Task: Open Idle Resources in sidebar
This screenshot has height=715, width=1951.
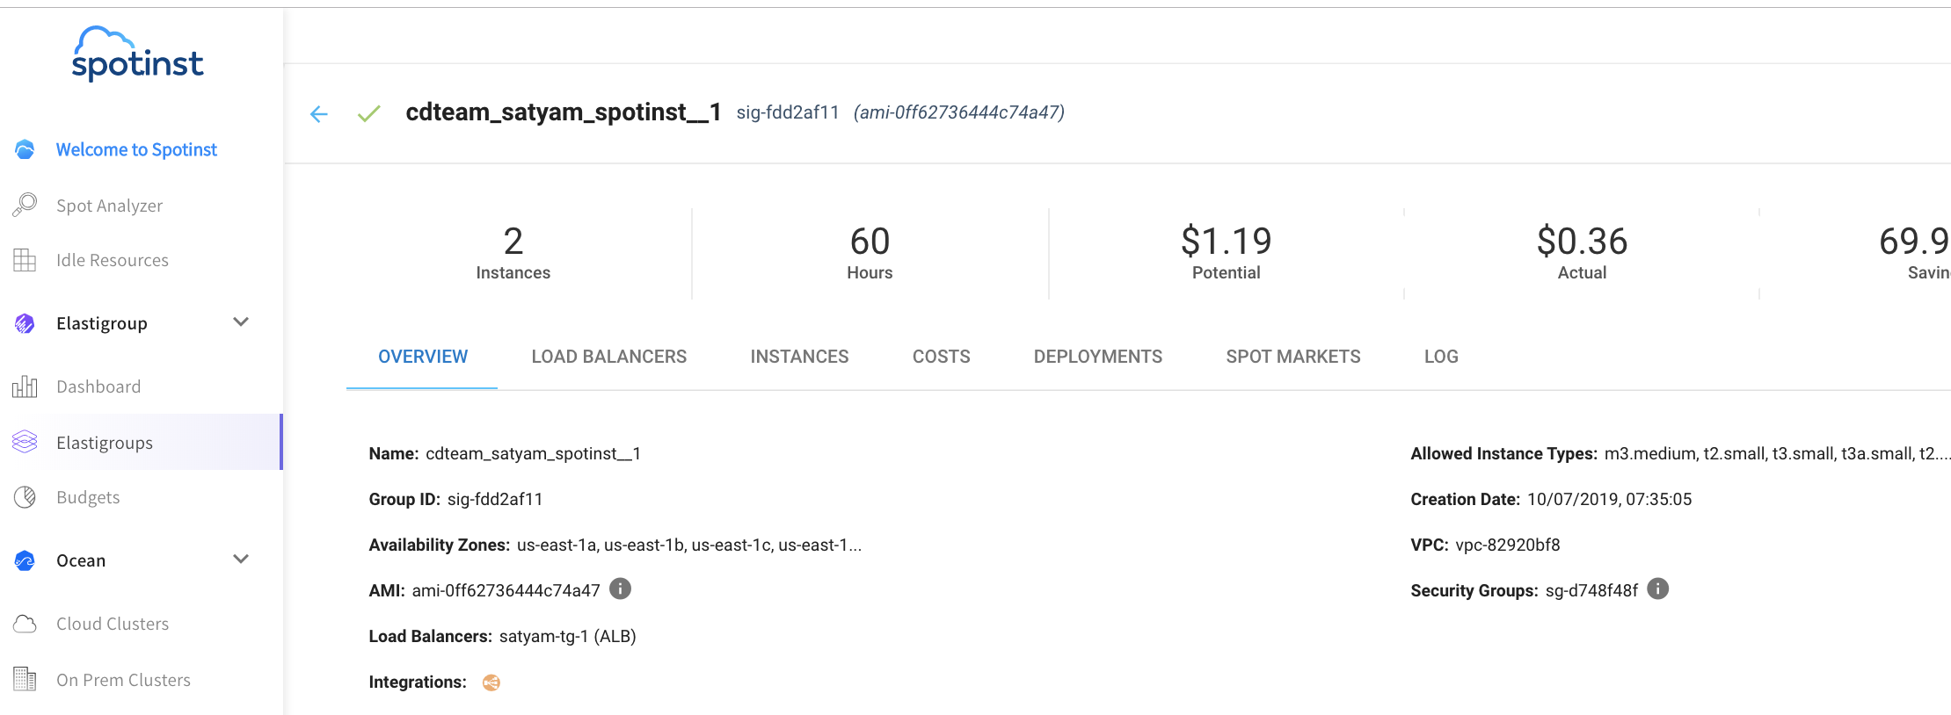Action: pyautogui.click(x=113, y=260)
